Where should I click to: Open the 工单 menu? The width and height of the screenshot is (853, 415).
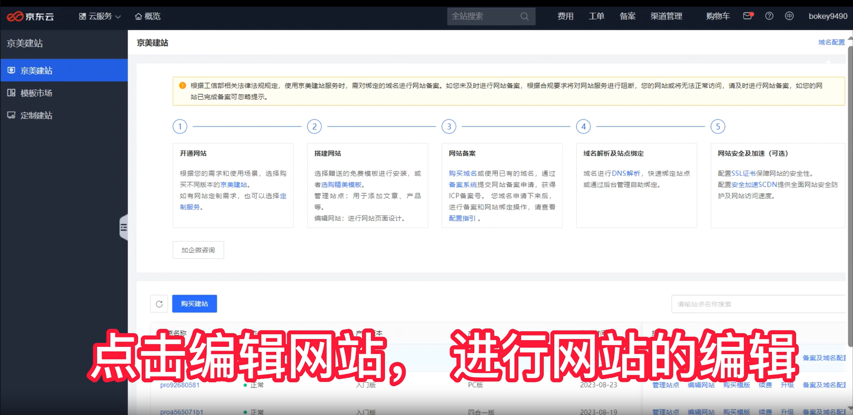[x=597, y=16]
